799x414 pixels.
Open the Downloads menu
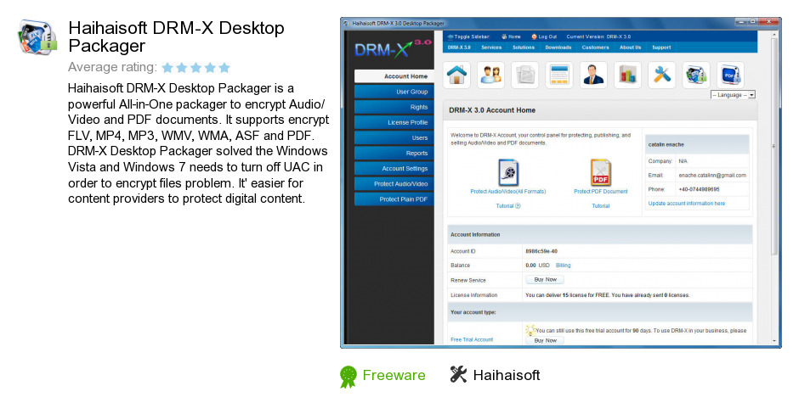coord(558,48)
